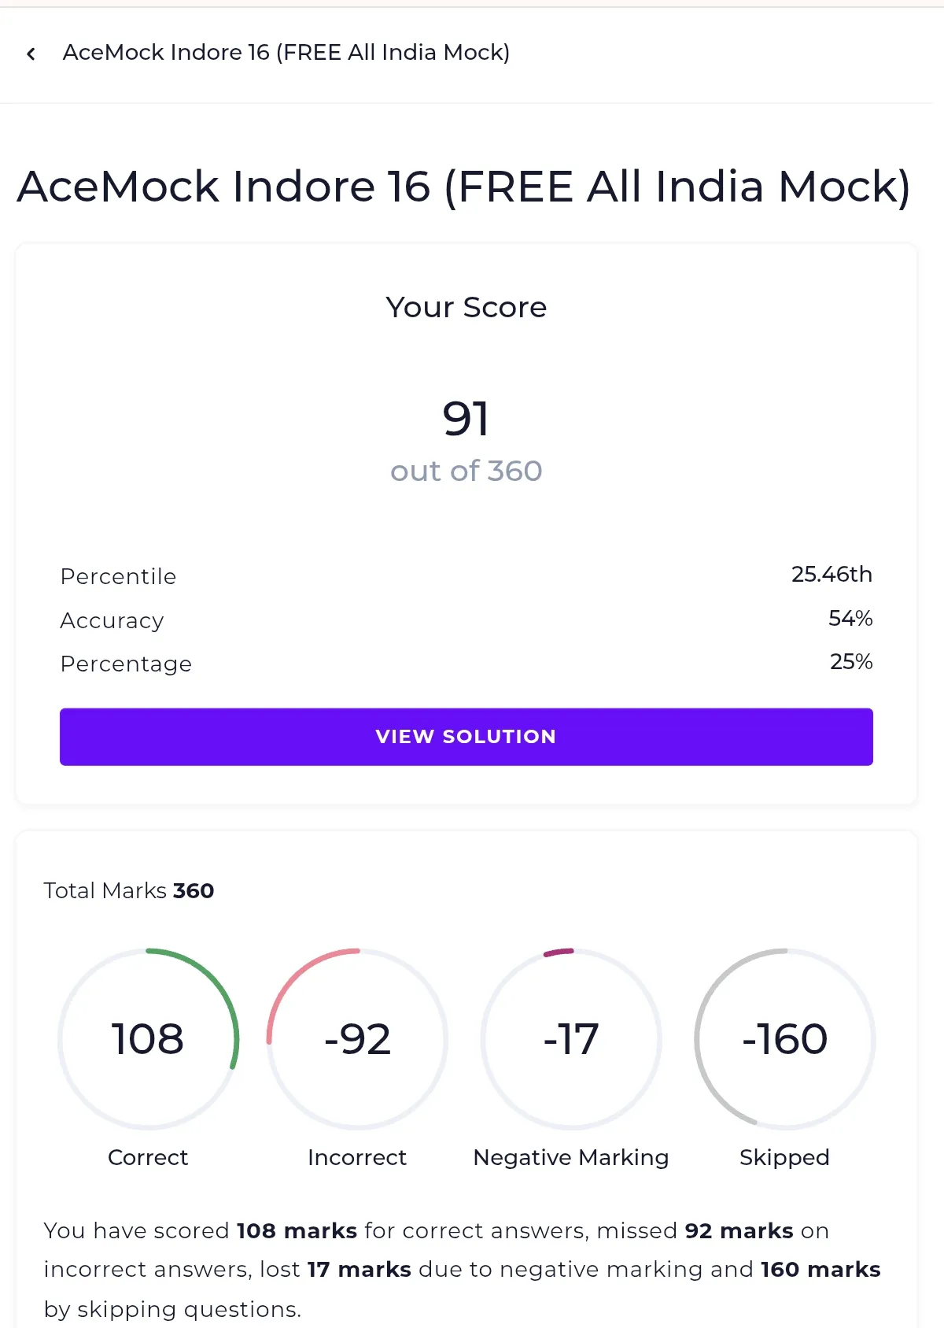Click the Percentile row label
The width and height of the screenshot is (944, 1328).
(118, 576)
